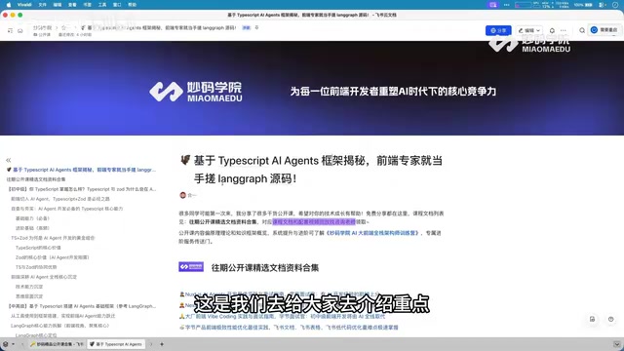Image resolution: width=624 pixels, height=351 pixels.
Task: Open the three-dots more menu in document toolbar
Action: tap(564, 30)
